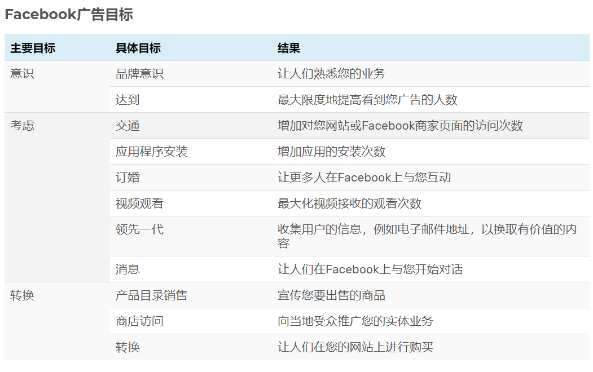
Task: Click the result "向当地受众推广您的实体业务"
Action: pyautogui.click(x=355, y=321)
